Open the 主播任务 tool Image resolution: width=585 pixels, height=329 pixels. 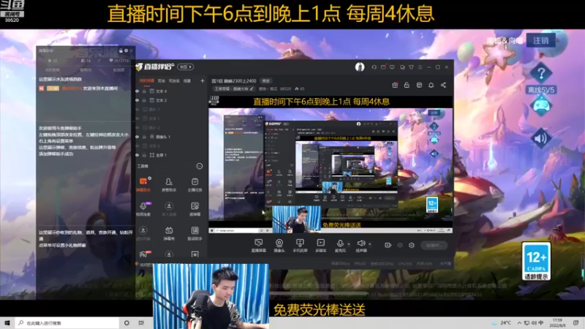(x=195, y=184)
